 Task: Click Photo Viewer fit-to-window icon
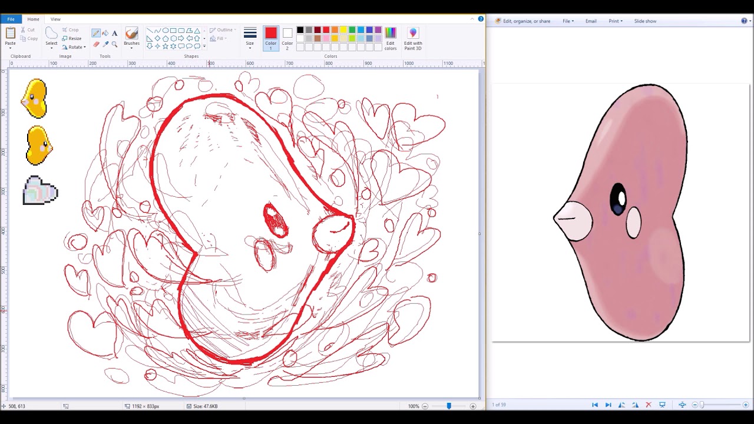pos(682,405)
